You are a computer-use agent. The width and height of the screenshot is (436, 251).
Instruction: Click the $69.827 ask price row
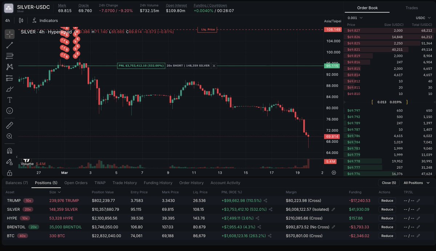coord(389,31)
